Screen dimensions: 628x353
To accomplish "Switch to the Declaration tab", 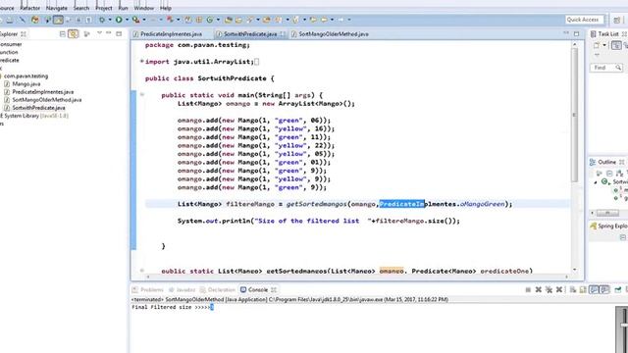I will click(218, 289).
